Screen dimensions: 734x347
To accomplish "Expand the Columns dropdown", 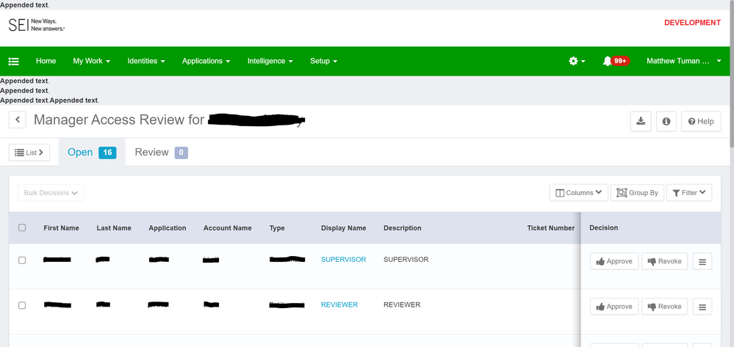I will pyautogui.click(x=578, y=193).
